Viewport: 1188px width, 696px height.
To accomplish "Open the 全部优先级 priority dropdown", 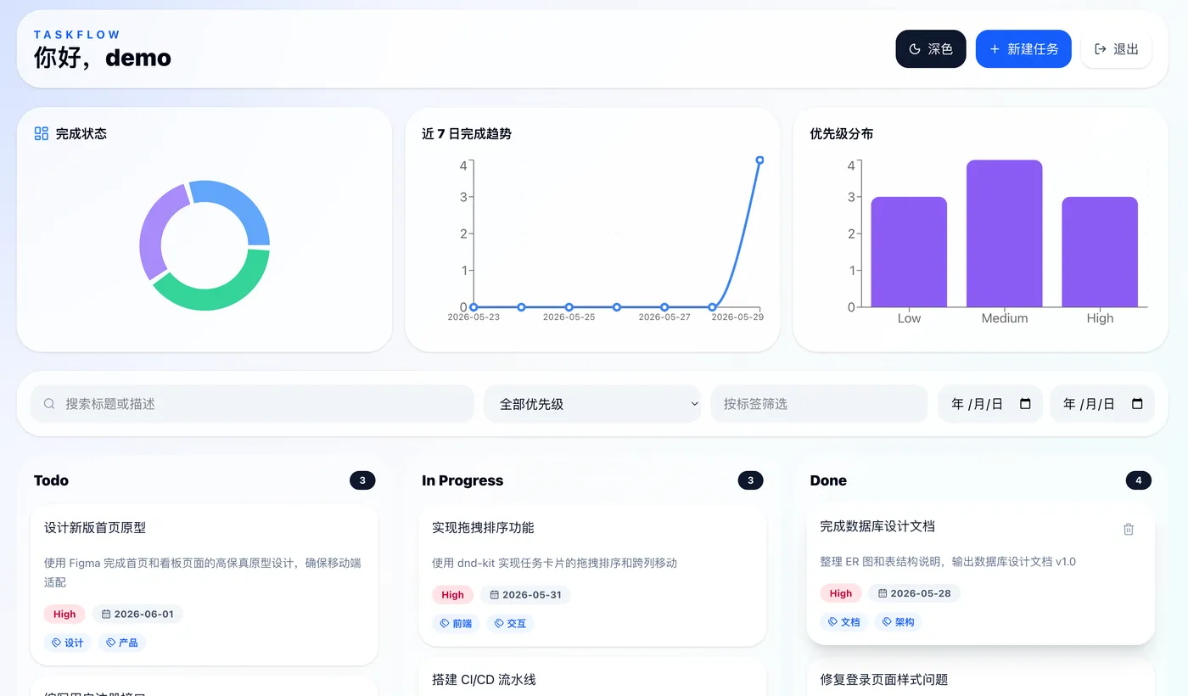I will point(592,404).
